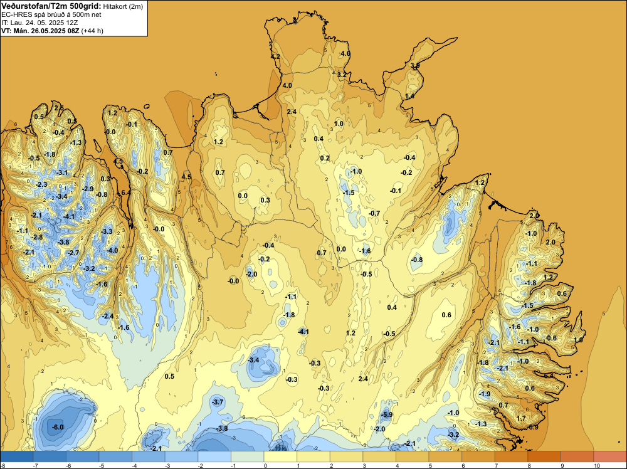Viewport: 627px width, 469px height.
Task: Click the -4.0 temperature value on the map
Action: point(112,250)
